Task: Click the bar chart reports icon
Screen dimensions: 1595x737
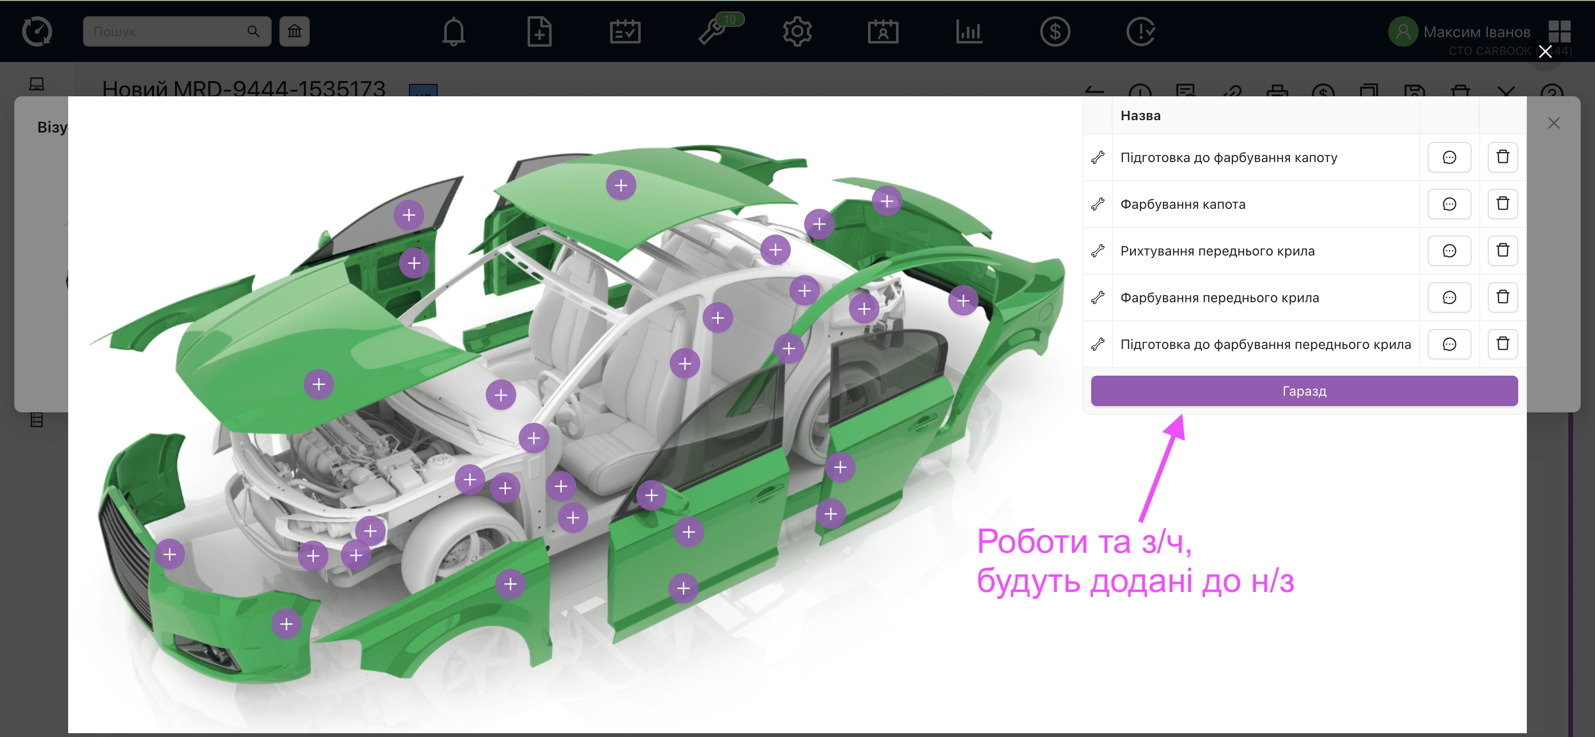Action: coord(969,31)
